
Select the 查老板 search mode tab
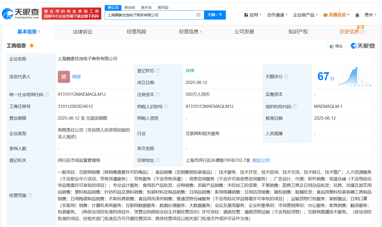click(x=129, y=8)
